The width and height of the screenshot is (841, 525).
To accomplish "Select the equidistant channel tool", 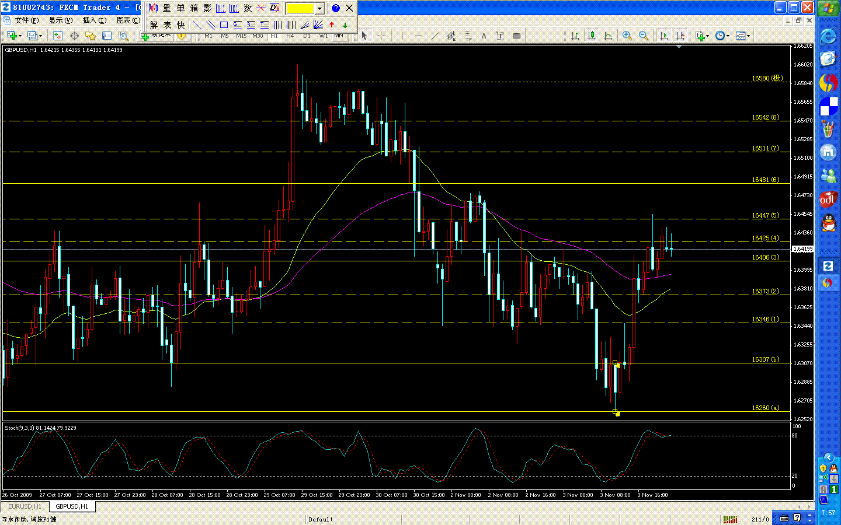I will pyautogui.click(x=451, y=36).
